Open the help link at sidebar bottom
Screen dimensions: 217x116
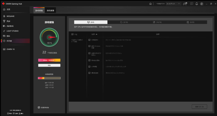(x=9, y=114)
